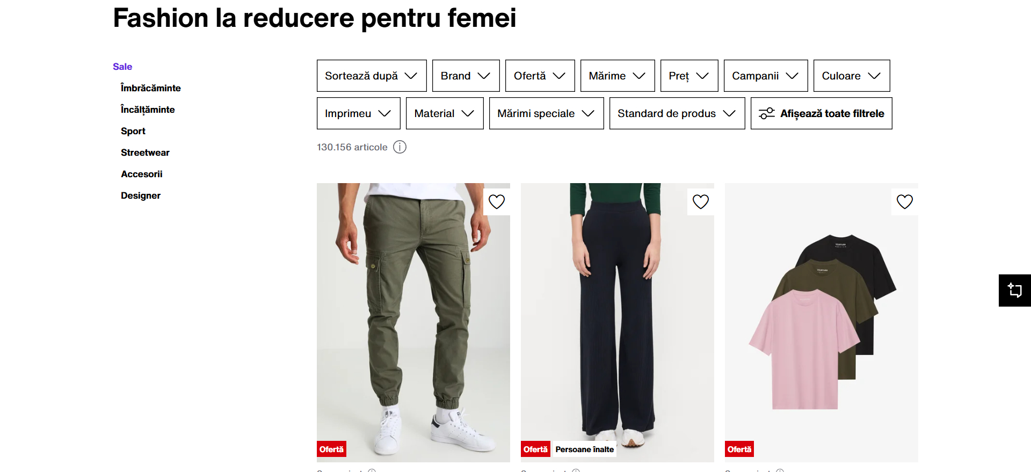Open the Designer category
The image size is (1031, 472).
141,195
